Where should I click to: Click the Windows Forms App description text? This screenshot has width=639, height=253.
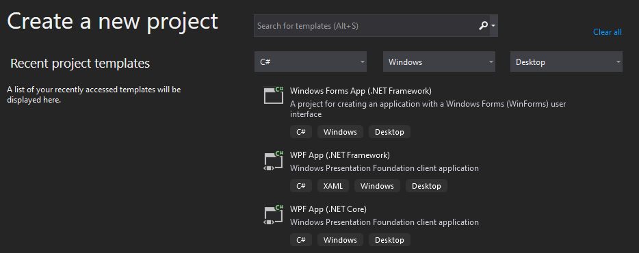[428, 109]
